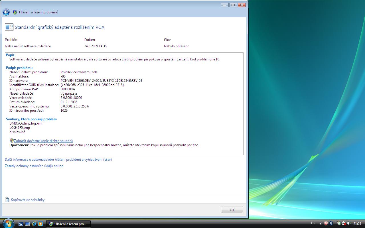Launch Windows Media Player from quick launch

[40, 224]
